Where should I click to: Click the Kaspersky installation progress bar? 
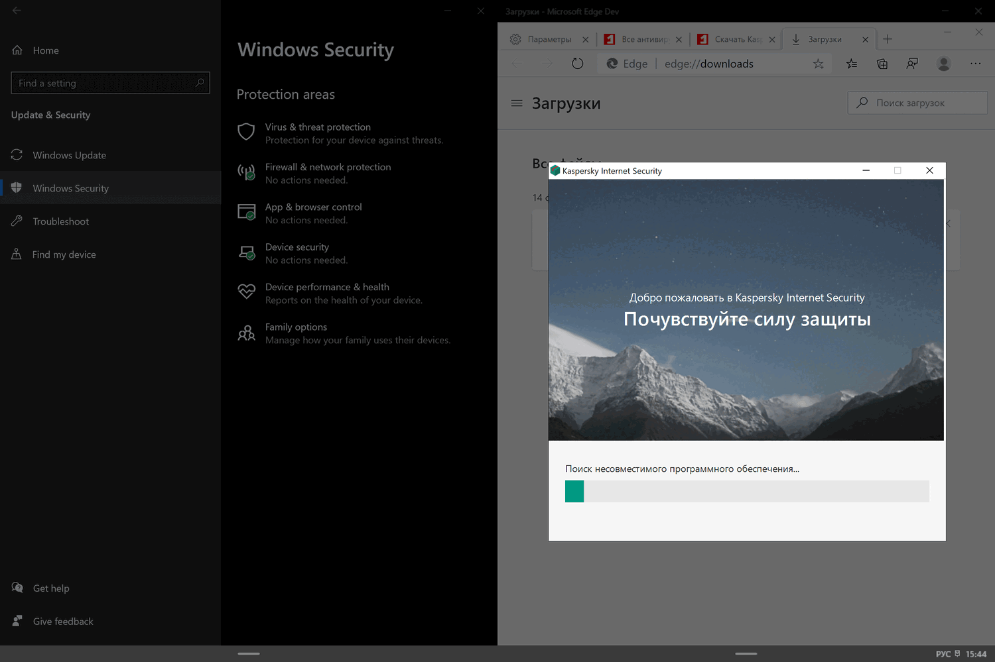pos(747,491)
